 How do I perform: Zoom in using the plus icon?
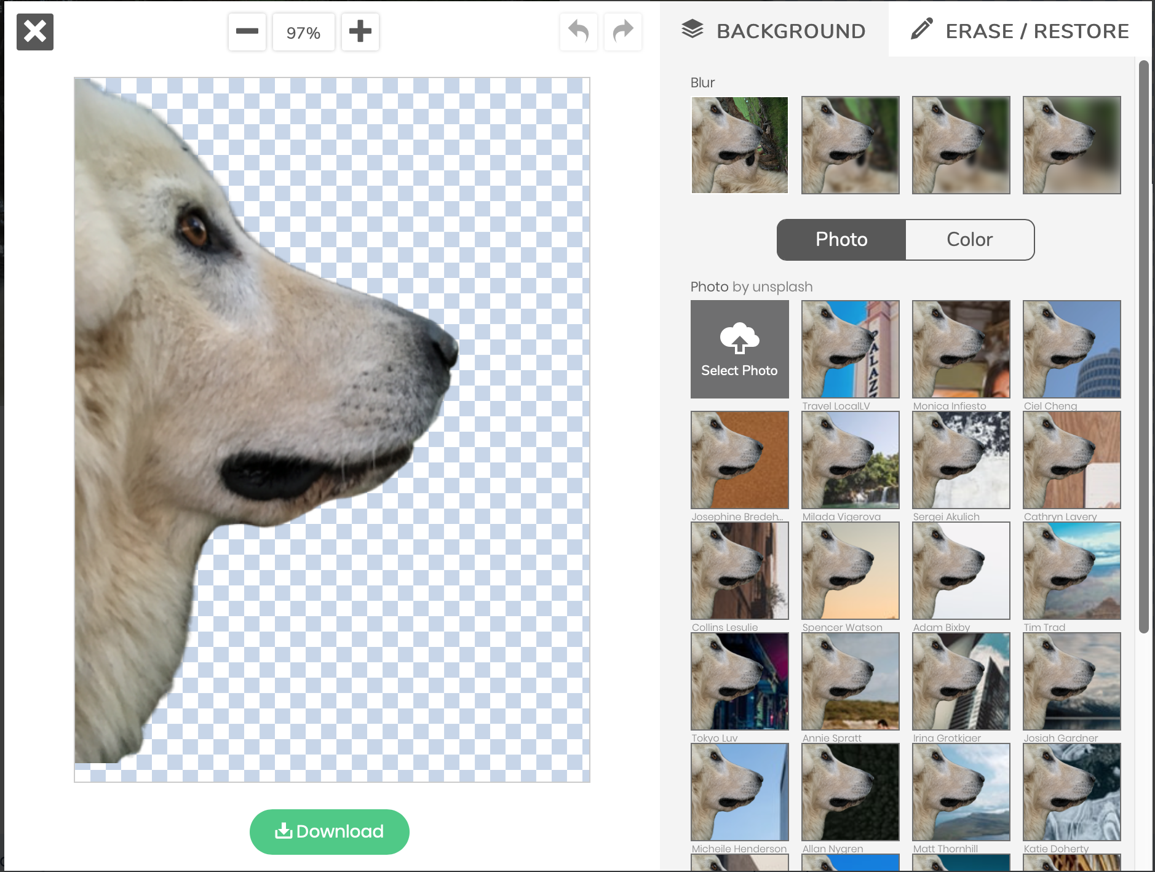pos(360,31)
